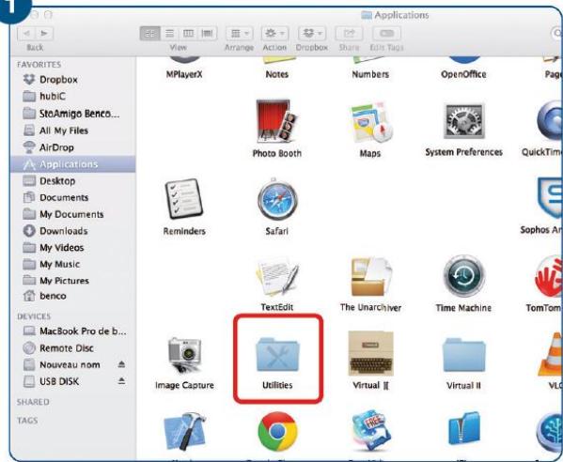This screenshot has width=563, height=462.
Task: Open The Unarchiver app
Action: [371, 277]
